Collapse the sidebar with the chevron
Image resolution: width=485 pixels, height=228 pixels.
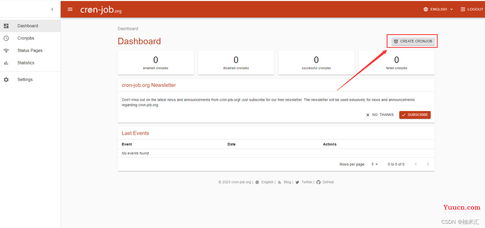click(x=52, y=9)
